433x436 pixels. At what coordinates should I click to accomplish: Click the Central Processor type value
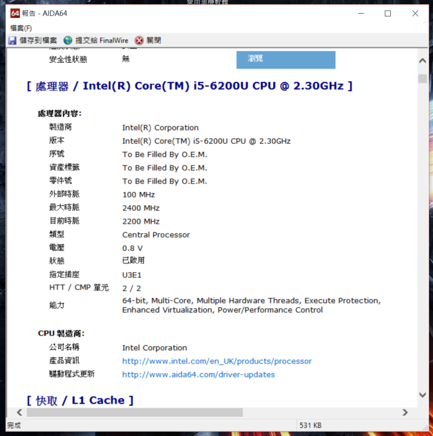[156, 235]
